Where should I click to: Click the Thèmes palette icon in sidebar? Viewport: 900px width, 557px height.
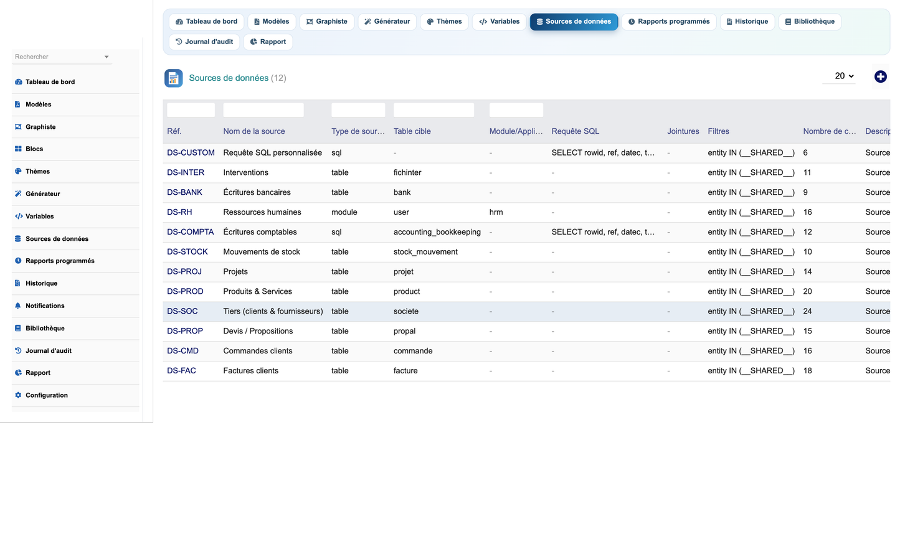pos(18,171)
